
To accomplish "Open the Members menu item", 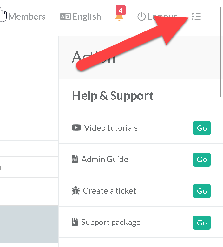I will click(x=27, y=17).
